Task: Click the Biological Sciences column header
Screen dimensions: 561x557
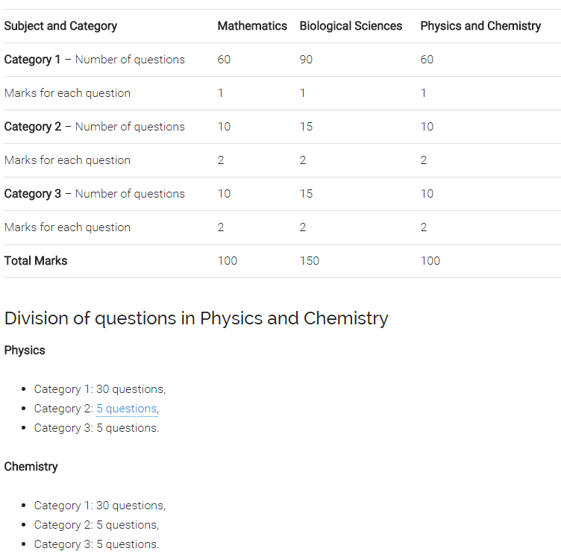Action: tap(351, 26)
